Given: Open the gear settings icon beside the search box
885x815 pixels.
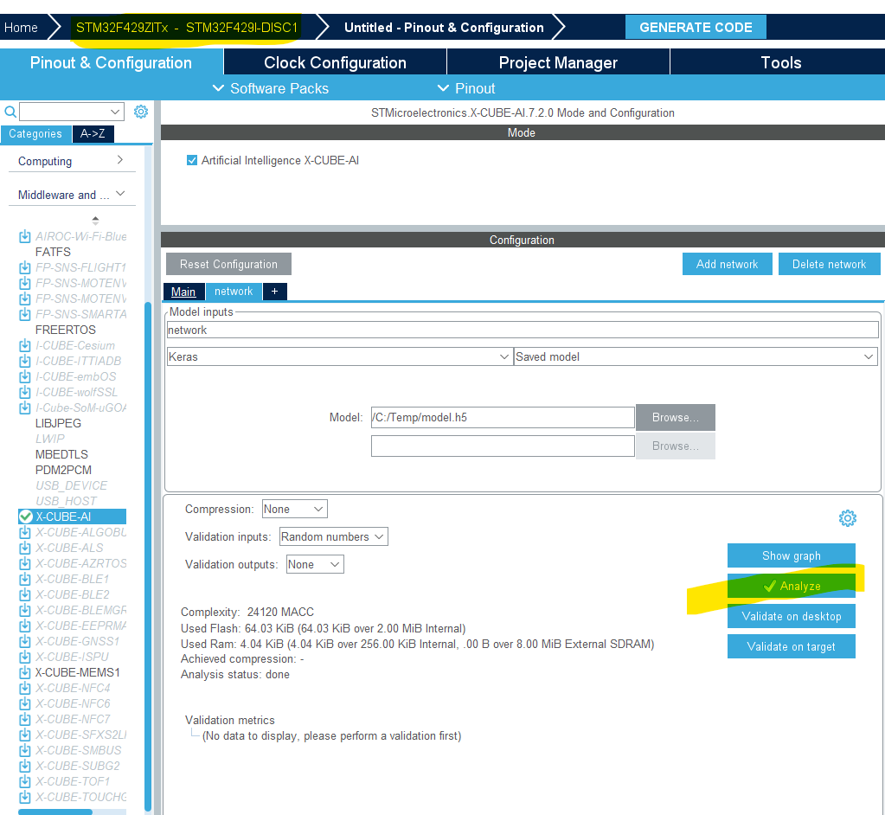Looking at the screenshot, I should (140, 112).
